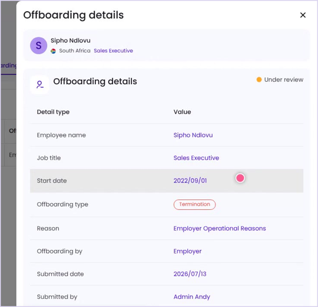The image size is (318, 307).
Task: Click the Detail type column header
Action: pyautogui.click(x=53, y=112)
